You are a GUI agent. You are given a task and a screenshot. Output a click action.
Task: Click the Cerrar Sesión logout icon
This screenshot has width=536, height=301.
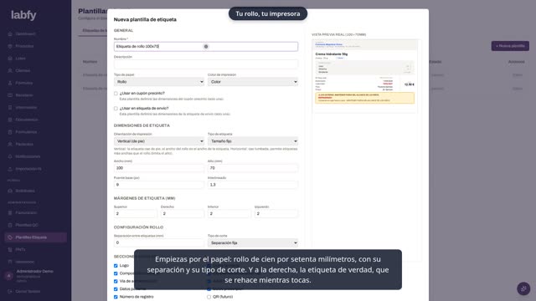(x=10, y=292)
